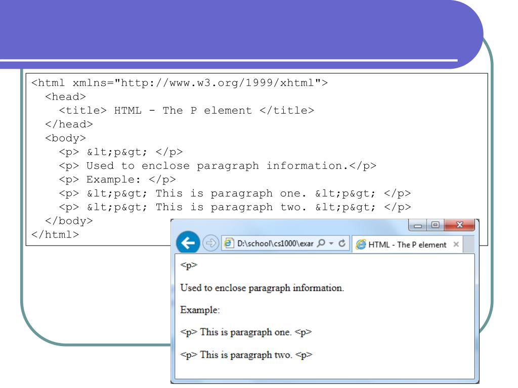Select the 'HTML - The P element' tab

[x=407, y=245]
